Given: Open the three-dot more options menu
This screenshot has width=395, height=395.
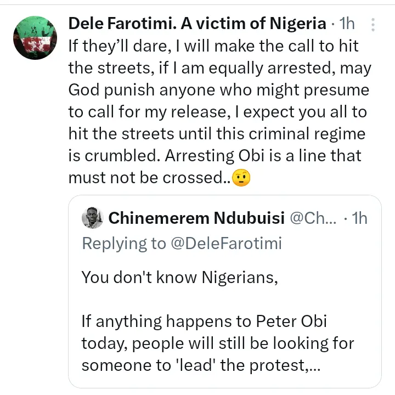Looking at the screenshot, I should point(374,24).
